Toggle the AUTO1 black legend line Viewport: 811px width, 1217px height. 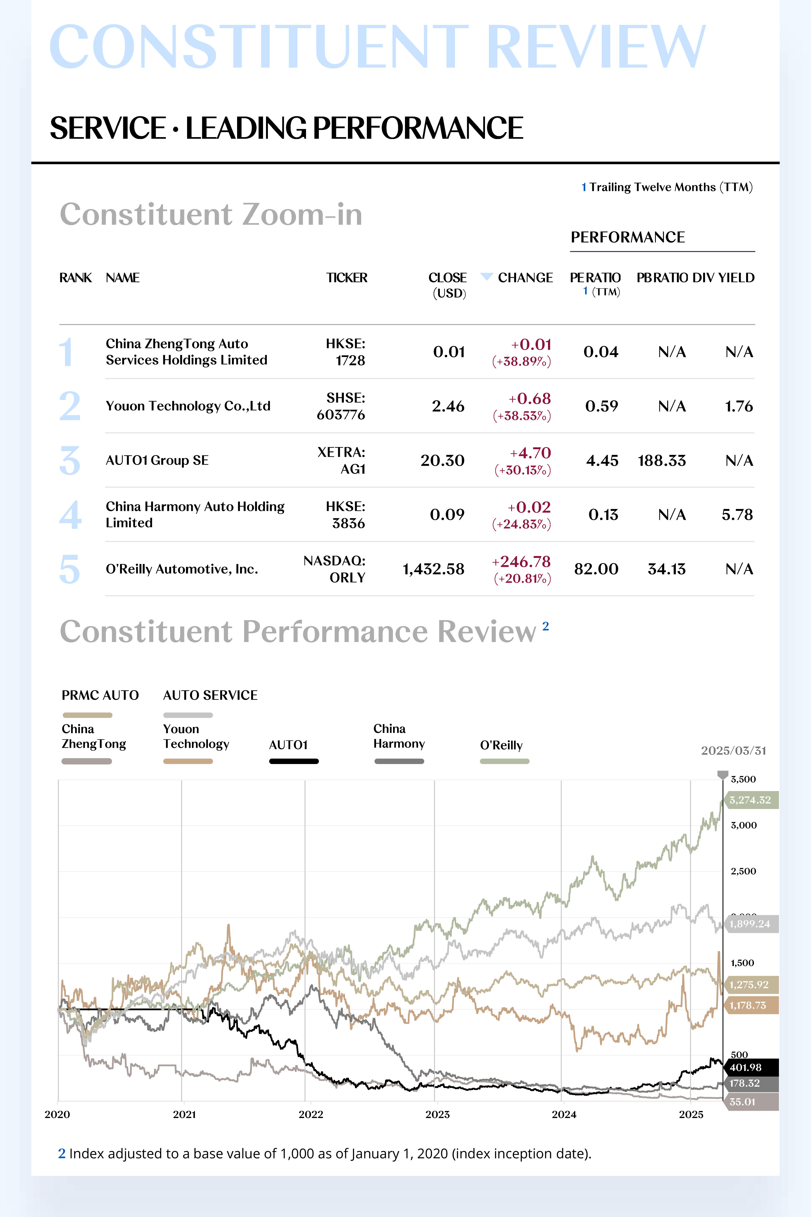click(294, 761)
